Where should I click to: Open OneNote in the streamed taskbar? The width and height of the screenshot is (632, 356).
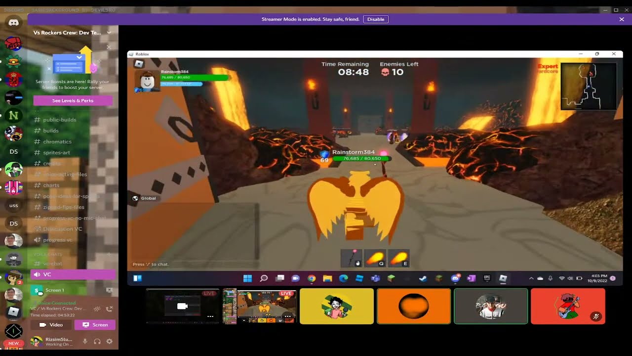471,278
